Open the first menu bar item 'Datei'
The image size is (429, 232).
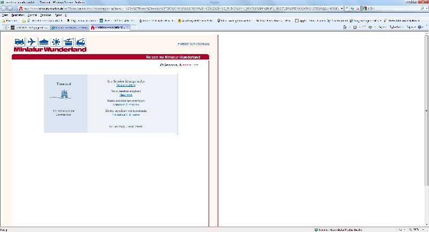(5, 15)
